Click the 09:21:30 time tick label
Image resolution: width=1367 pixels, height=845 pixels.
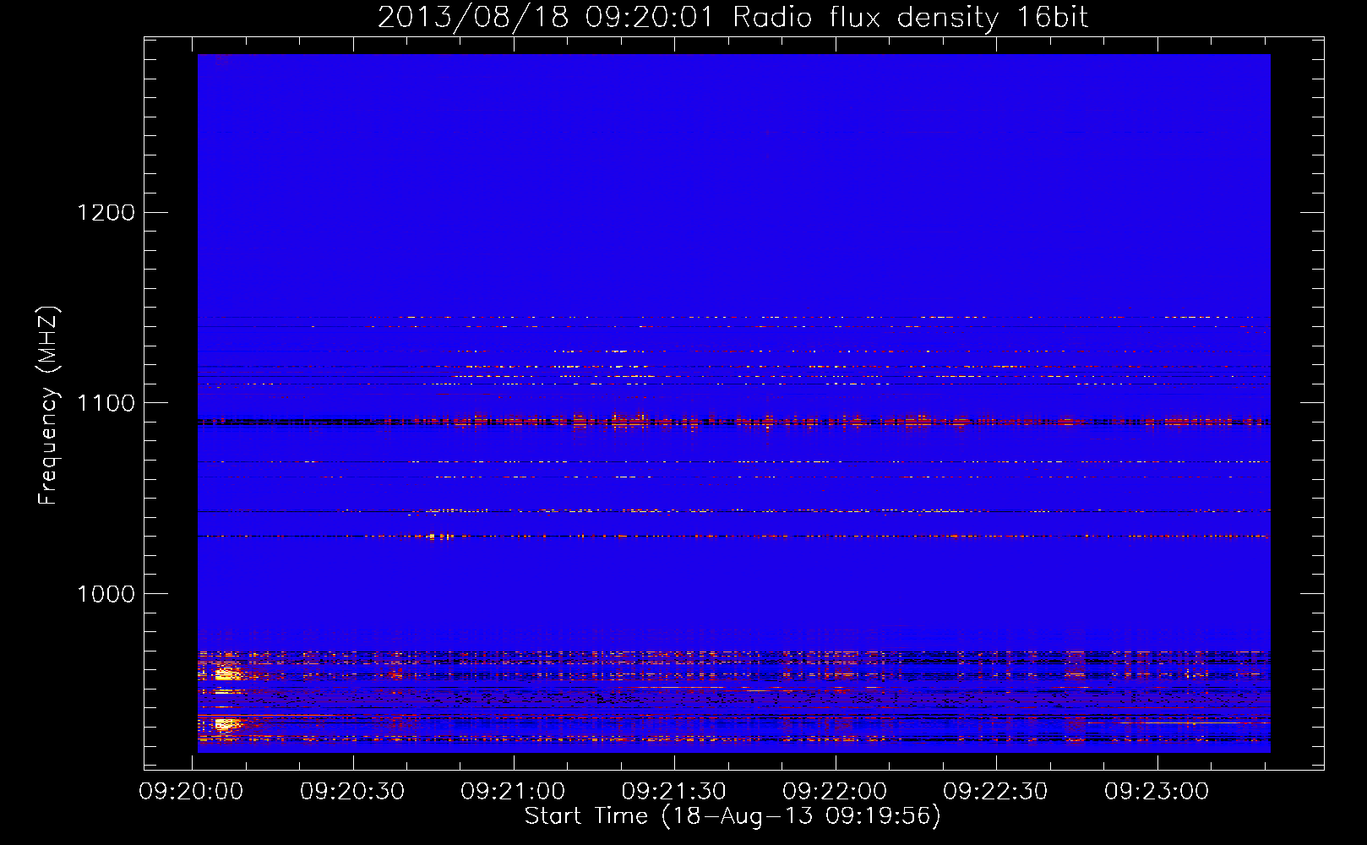pyautogui.click(x=674, y=792)
